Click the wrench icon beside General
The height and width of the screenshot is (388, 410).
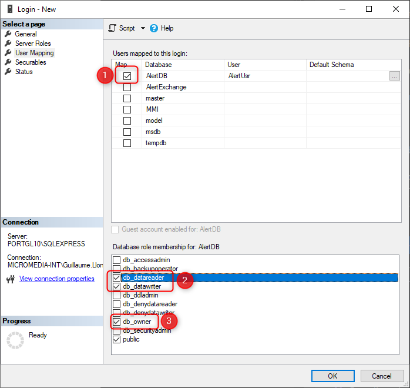tap(8, 34)
